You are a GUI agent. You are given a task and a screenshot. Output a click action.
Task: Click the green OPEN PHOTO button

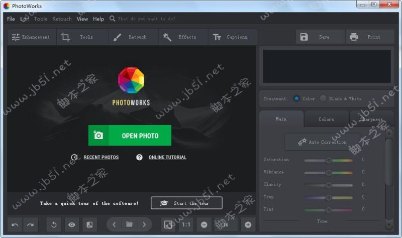click(x=130, y=135)
